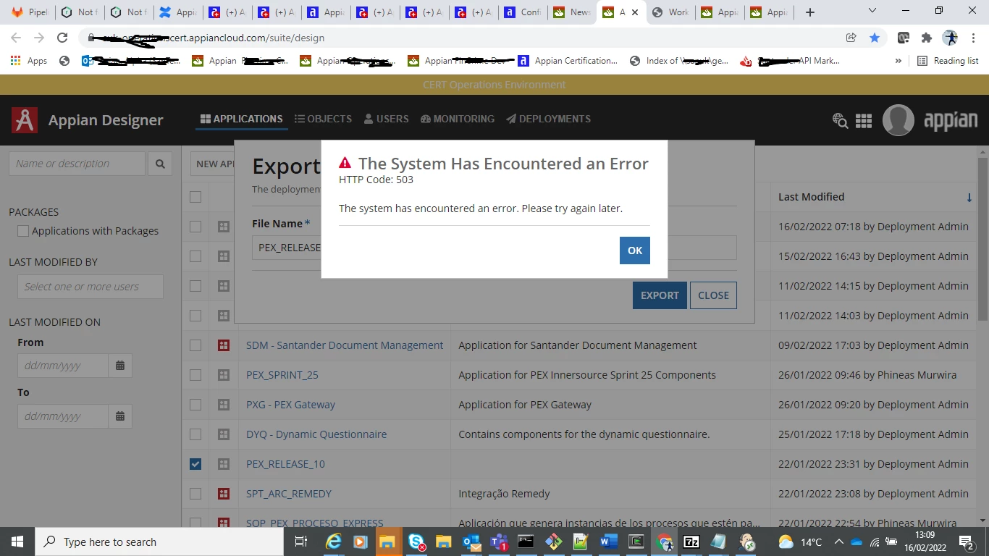Open the PEX_RELEASE_10 application link

point(285,464)
